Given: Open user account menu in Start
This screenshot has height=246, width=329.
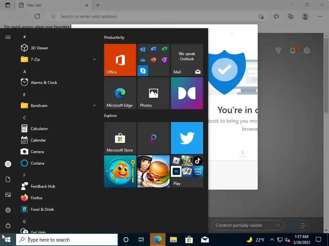Looking at the screenshot, I should [8, 164].
